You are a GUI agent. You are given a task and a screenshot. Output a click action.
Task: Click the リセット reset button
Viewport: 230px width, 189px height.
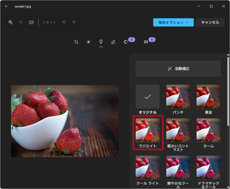[49, 23]
